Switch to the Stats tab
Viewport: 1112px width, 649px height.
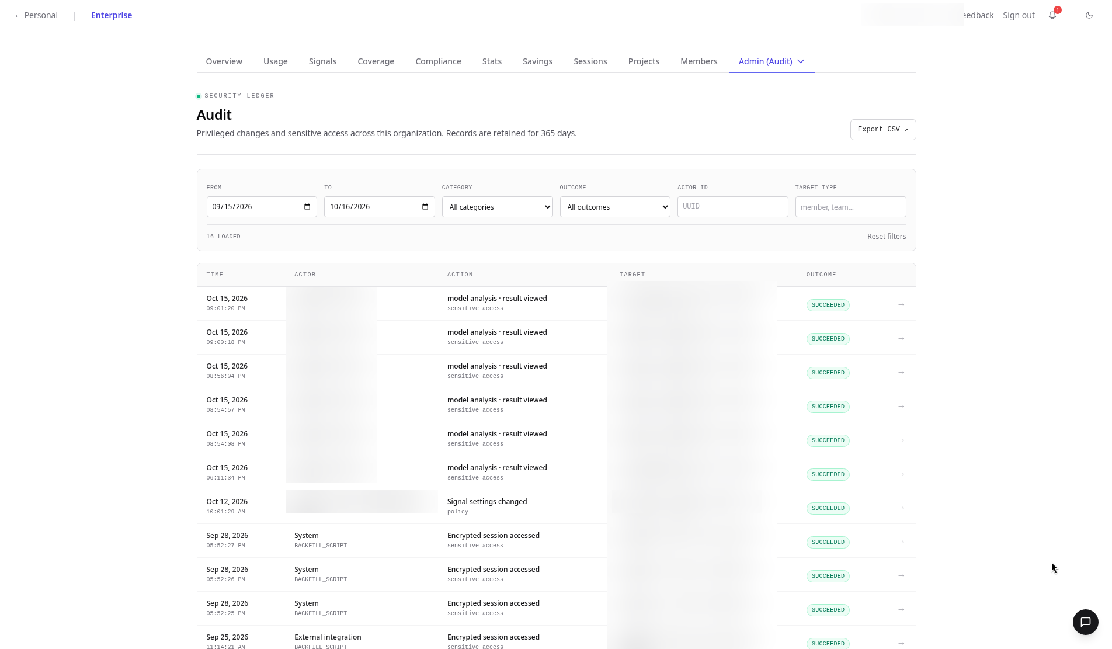492,61
